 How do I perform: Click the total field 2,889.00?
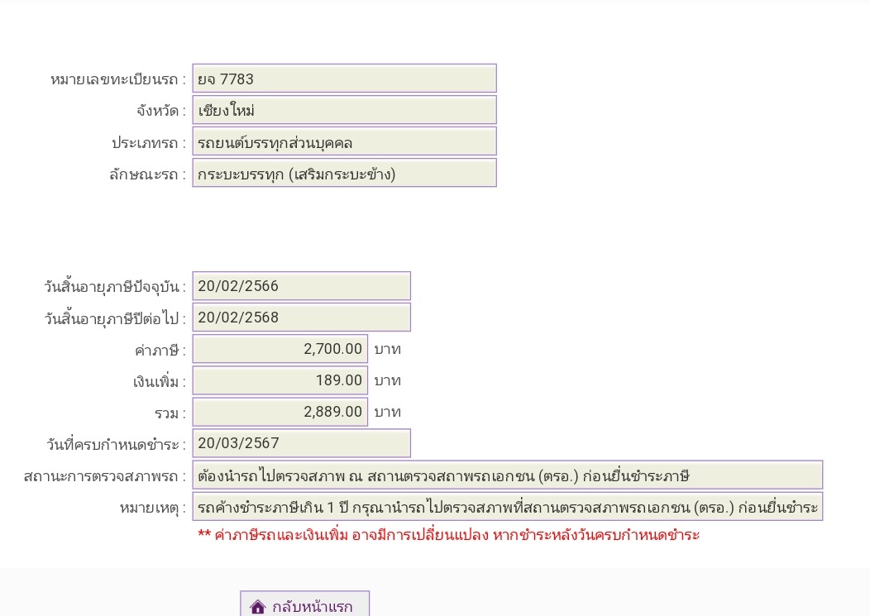pyautogui.click(x=280, y=412)
